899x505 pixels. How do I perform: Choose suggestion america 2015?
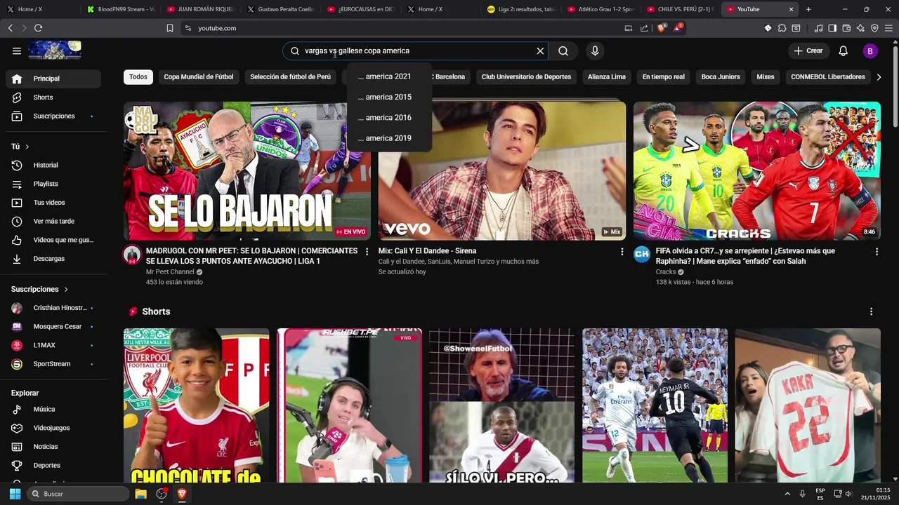tap(389, 97)
